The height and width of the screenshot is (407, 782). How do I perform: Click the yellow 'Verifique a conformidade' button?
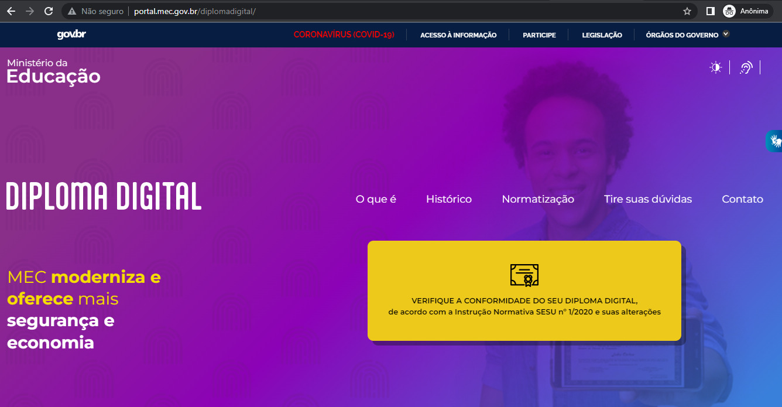pyautogui.click(x=524, y=290)
